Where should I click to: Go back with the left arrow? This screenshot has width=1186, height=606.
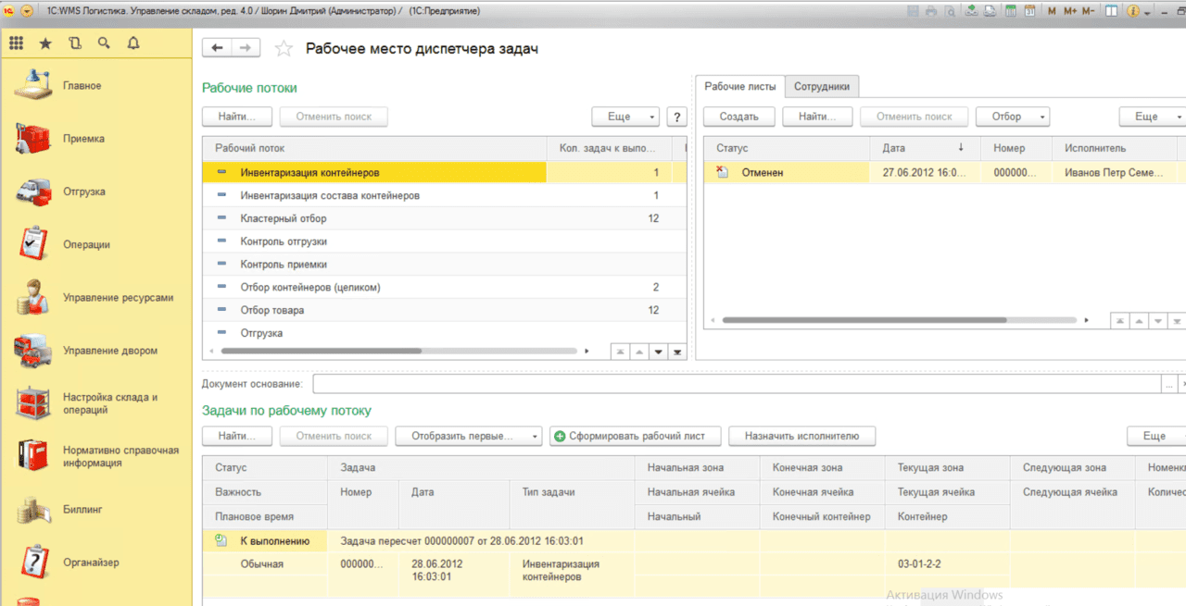click(218, 48)
